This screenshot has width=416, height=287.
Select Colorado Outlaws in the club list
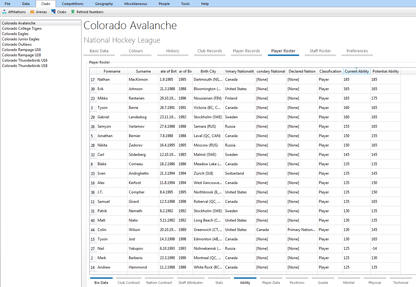[41, 44]
